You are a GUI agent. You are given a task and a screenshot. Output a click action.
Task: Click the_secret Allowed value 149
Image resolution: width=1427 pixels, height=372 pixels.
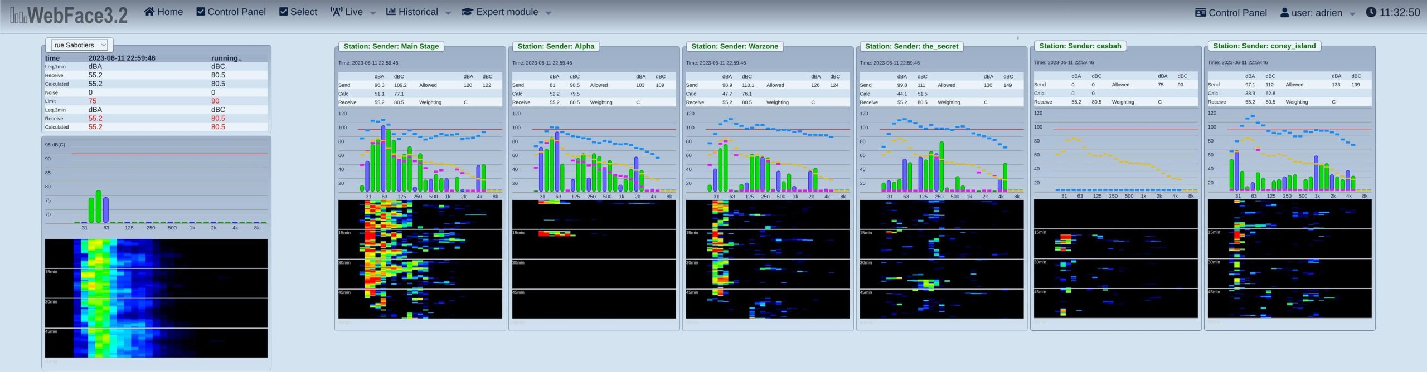(1008, 85)
